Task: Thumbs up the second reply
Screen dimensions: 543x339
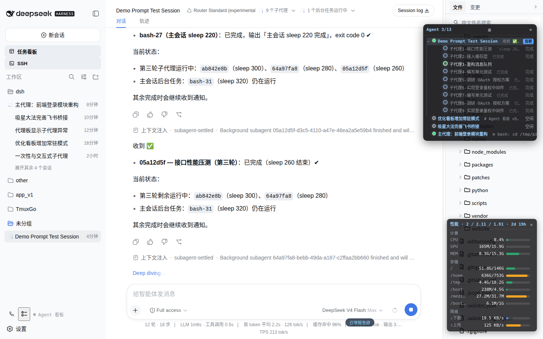Action: (x=150, y=242)
